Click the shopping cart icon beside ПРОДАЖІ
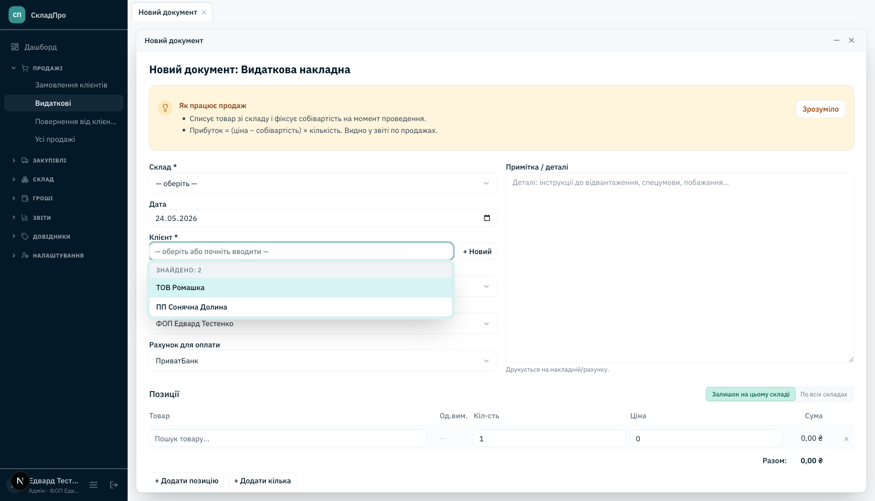Screen dimensions: 875x501 pos(25,68)
